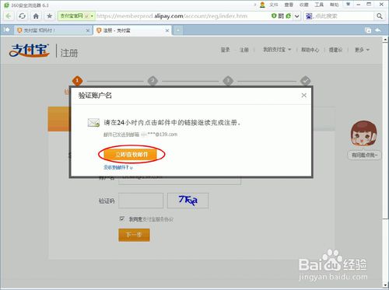This screenshot has width=389, height=290.
Task: Click the orange 下一步 button
Action: point(134,235)
